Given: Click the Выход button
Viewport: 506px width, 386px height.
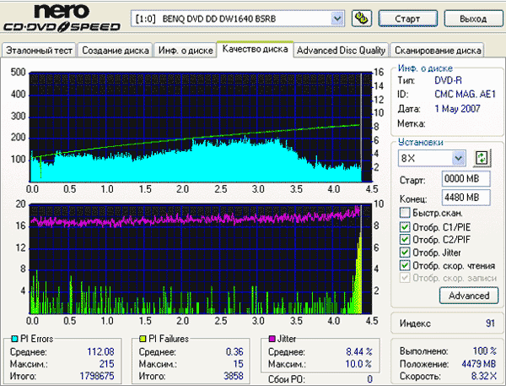Looking at the screenshot, I should pos(473,19).
